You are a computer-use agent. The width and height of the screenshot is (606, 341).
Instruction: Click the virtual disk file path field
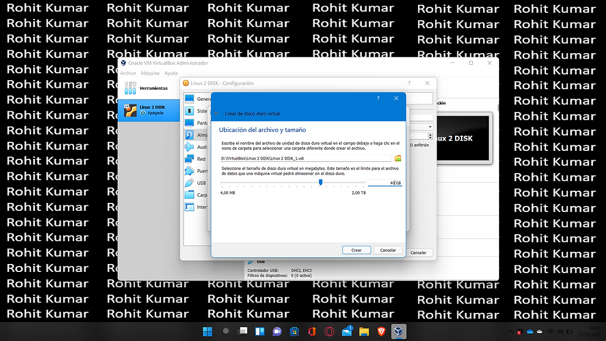click(x=306, y=158)
